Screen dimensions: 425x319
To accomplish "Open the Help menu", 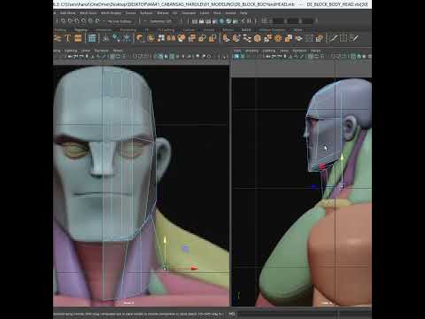I will tap(243, 13).
